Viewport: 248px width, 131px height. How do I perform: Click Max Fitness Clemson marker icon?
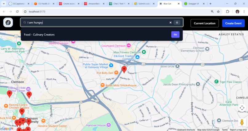point(144,52)
